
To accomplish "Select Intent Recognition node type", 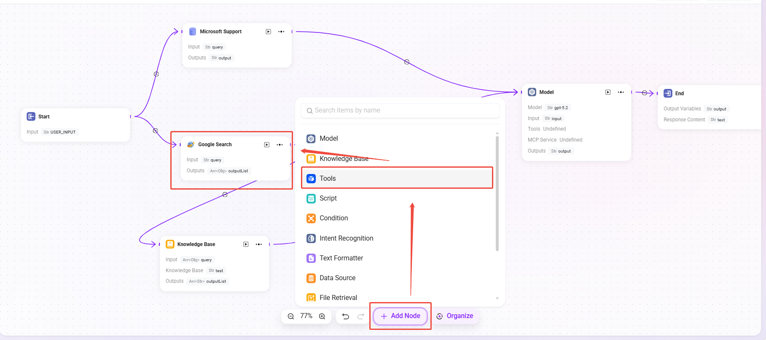I will 397,238.
